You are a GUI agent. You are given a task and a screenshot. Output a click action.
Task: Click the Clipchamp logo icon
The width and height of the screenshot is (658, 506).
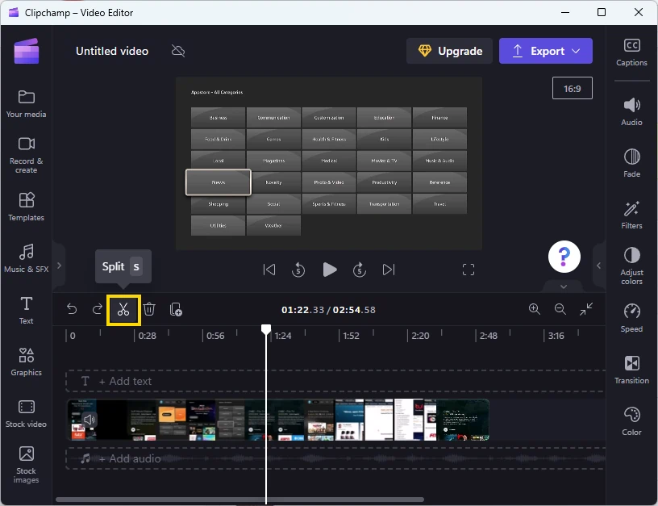coord(27,51)
